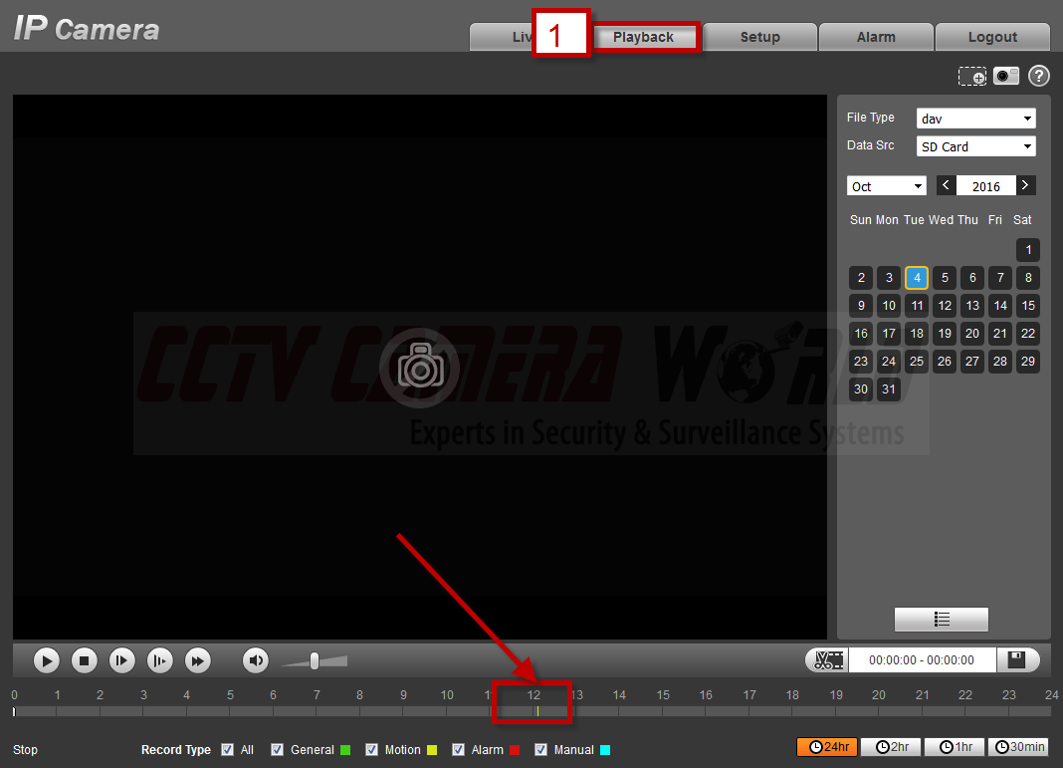Switch to the Setup tab

click(x=759, y=37)
